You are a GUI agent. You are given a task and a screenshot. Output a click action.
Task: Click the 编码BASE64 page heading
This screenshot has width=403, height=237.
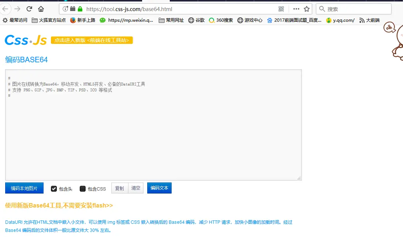27,60
